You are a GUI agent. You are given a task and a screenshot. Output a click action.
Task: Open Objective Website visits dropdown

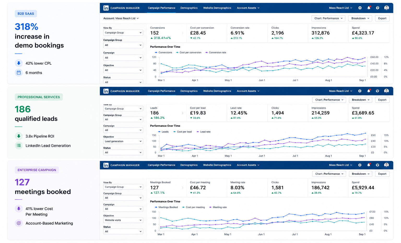tap(123, 220)
